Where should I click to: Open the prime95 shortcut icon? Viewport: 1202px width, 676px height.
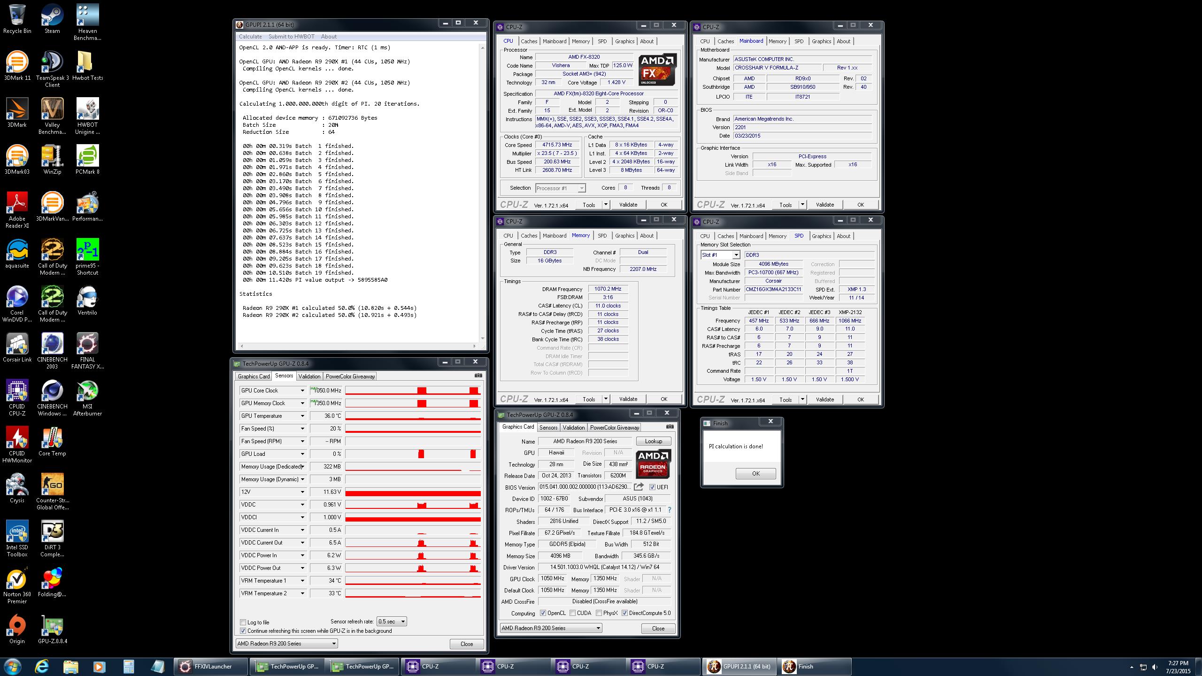pyautogui.click(x=87, y=257)
